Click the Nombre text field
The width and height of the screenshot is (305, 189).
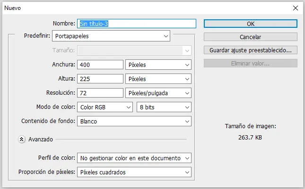pyautogui.click(x=137, y=24)
